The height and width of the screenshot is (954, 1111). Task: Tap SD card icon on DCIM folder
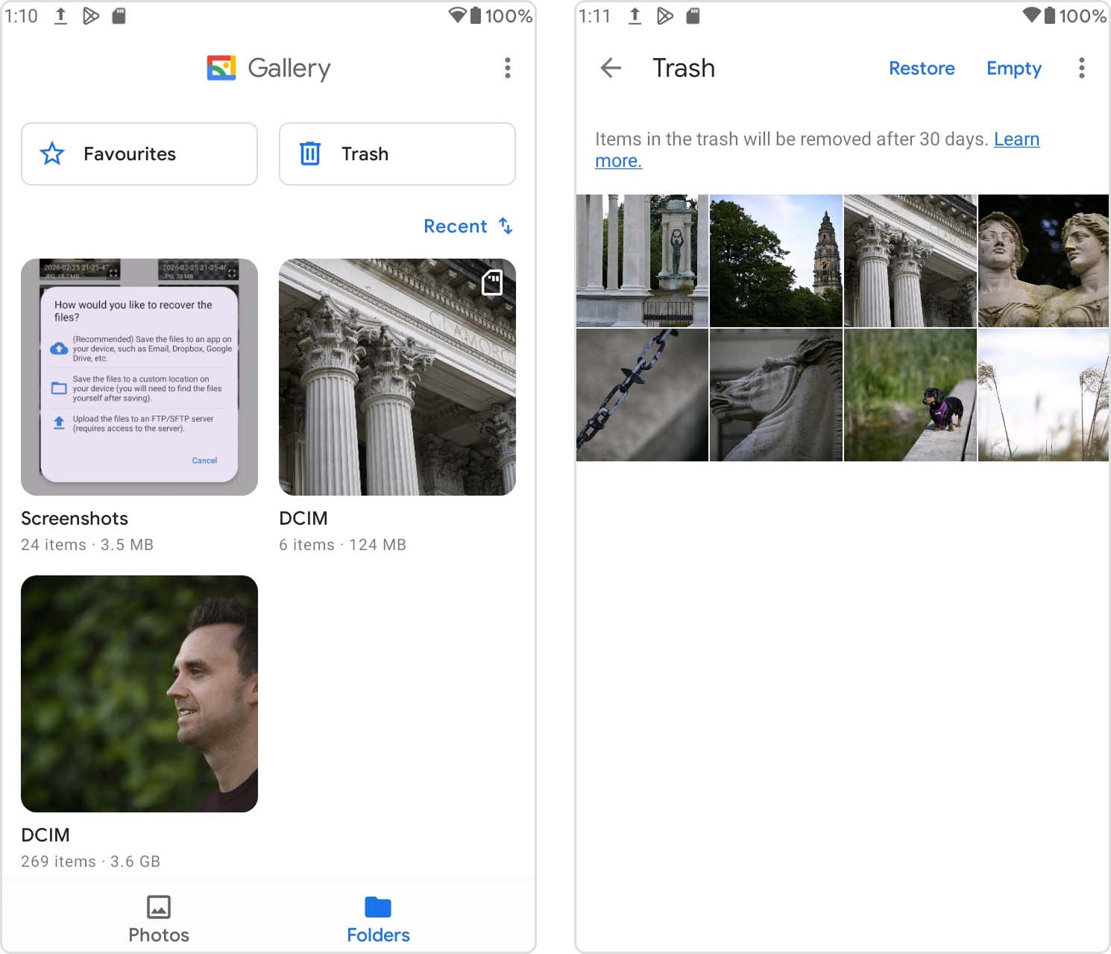click(492, 282)
